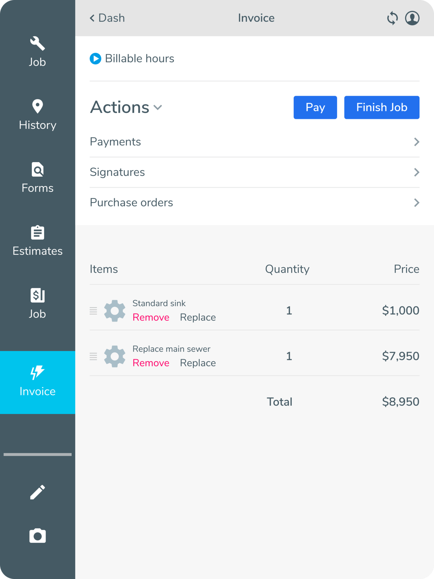Click the Replace main sewer item name
This screenshot has width=434, height=579.
click(171, 349)
